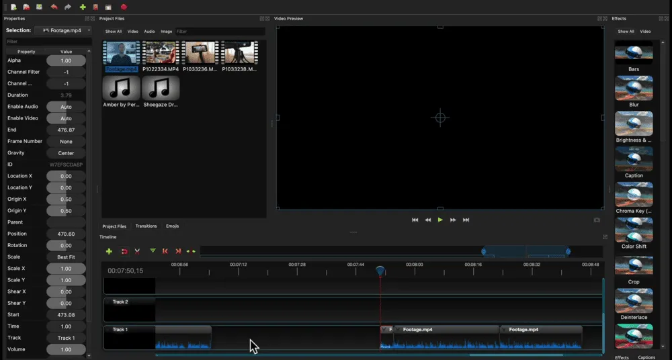Filter project files by Audio

tap(149, 32)
